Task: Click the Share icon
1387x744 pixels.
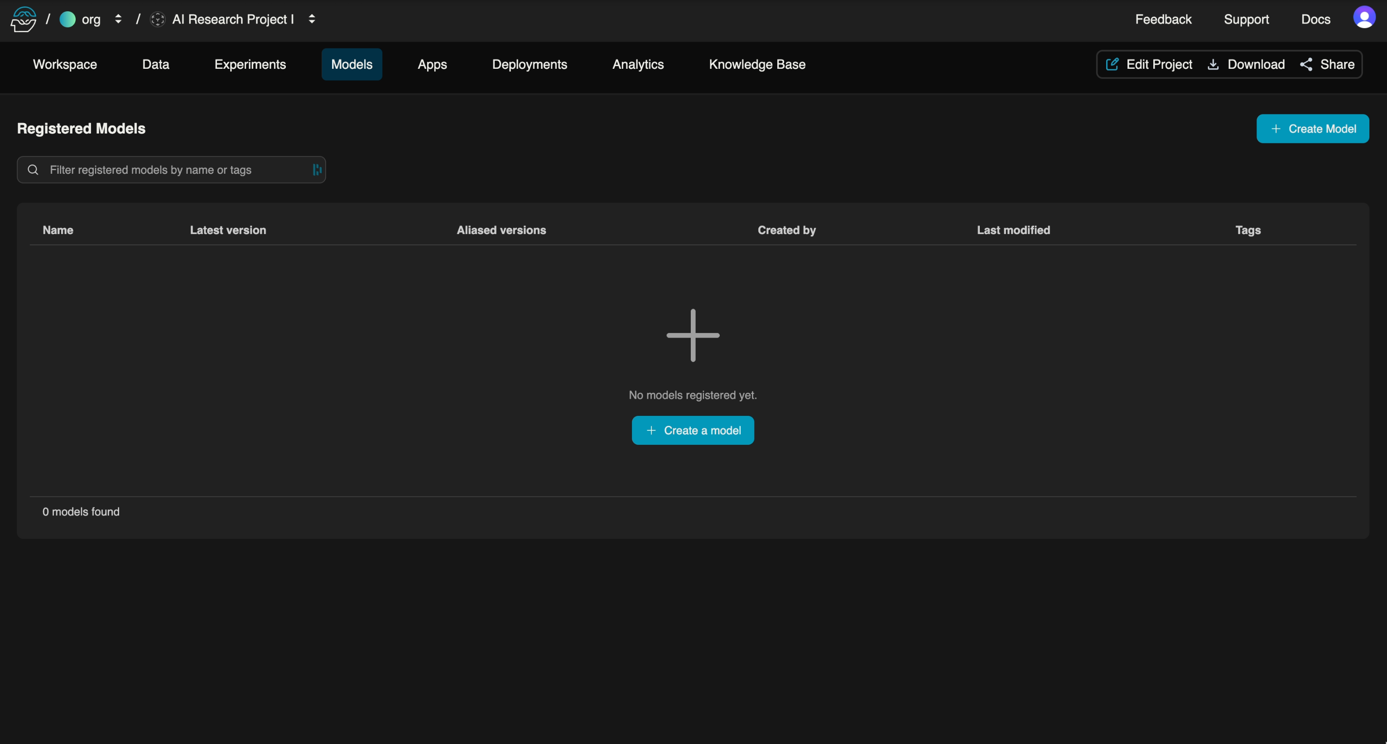Action: tap(1306, 65)
